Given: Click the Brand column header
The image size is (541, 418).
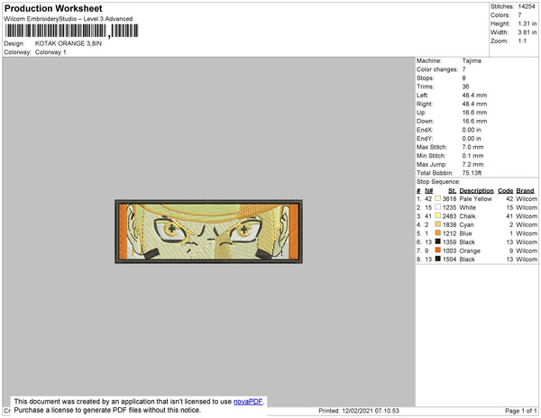Looking at the screenshot, I should [x=525, y=191].
